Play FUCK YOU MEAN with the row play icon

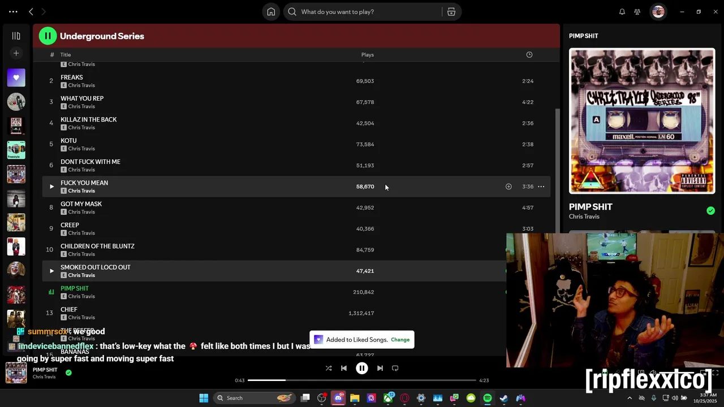[51, 187]
